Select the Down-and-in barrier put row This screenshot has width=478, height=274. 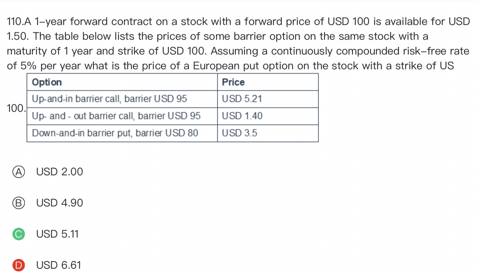(x=115, y=133)
